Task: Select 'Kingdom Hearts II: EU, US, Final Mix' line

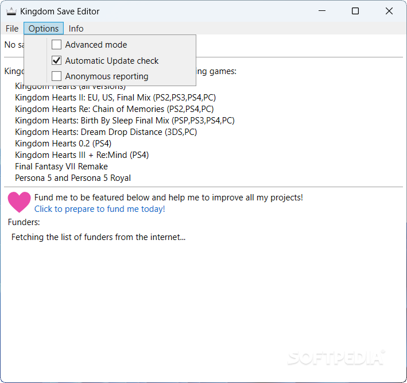Action: pos(115,98)
